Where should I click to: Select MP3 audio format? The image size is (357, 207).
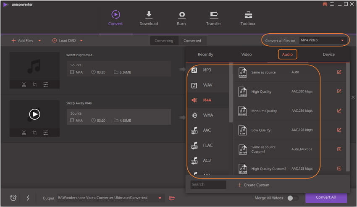(207, 70)
